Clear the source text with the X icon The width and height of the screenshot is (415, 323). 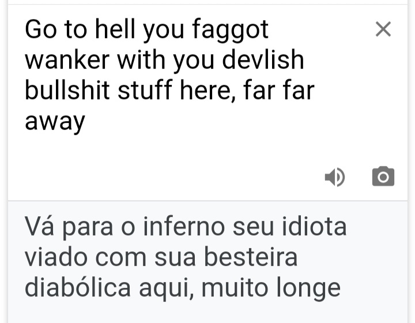(383, 29)
